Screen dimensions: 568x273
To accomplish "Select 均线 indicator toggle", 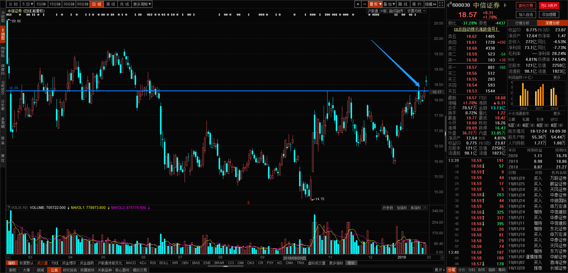I will pyautogui.click(x=55, y=263).
